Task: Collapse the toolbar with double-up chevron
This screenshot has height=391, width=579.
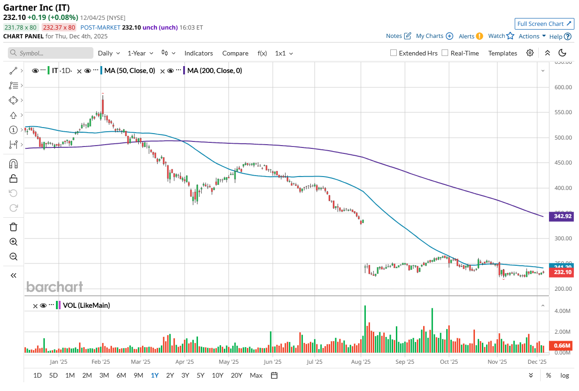Action: tap(547, 53)
